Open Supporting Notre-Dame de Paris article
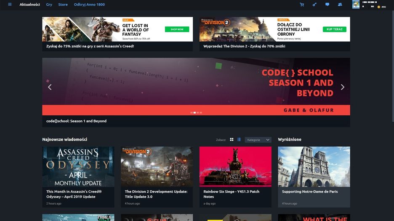This screenshot has width=394, height=221. 310,192
